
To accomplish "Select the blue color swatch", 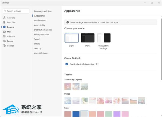I will [76, 114].
